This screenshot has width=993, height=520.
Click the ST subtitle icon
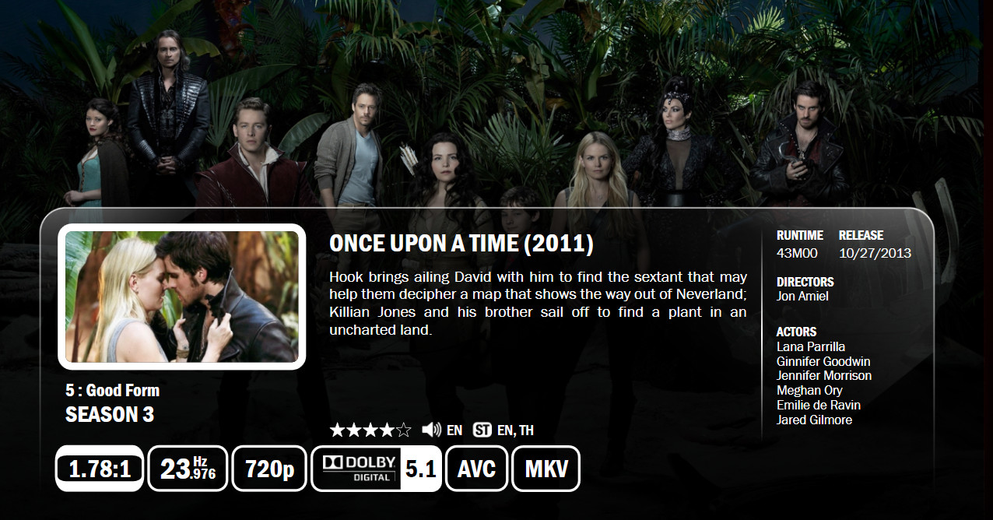(482, 430)
